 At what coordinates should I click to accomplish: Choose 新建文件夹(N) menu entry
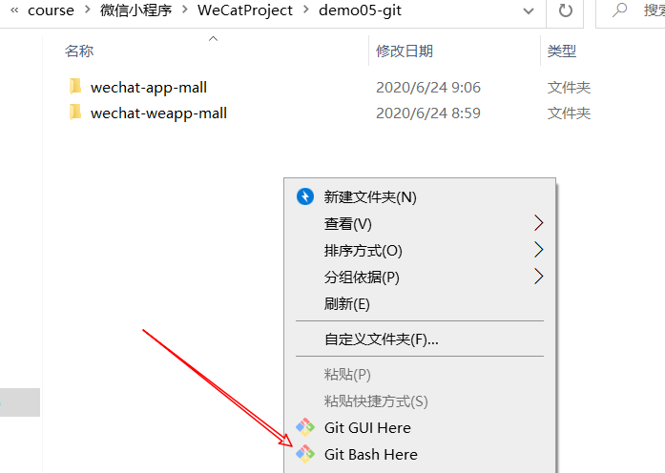pos(420,197)
